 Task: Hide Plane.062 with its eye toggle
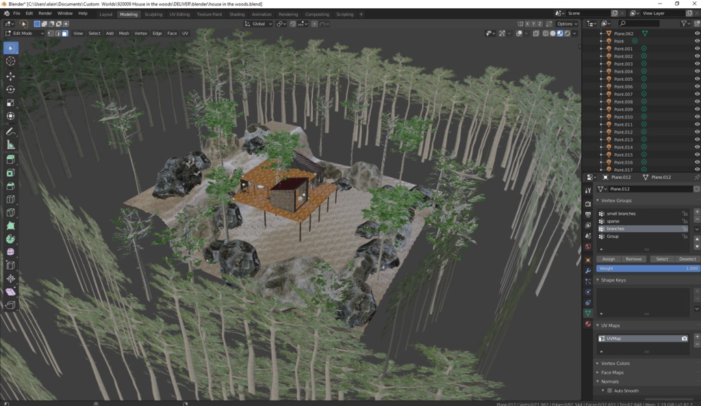698,33
